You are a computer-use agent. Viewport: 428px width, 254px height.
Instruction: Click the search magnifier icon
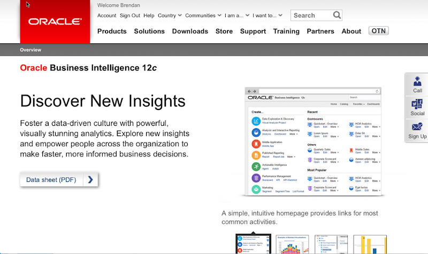point(337,15)
